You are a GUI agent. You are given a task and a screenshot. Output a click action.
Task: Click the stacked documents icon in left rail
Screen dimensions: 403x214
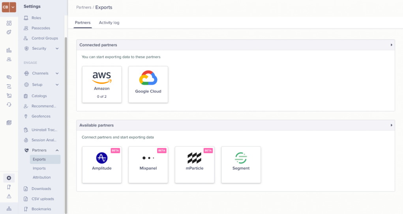tap(9, 123)
